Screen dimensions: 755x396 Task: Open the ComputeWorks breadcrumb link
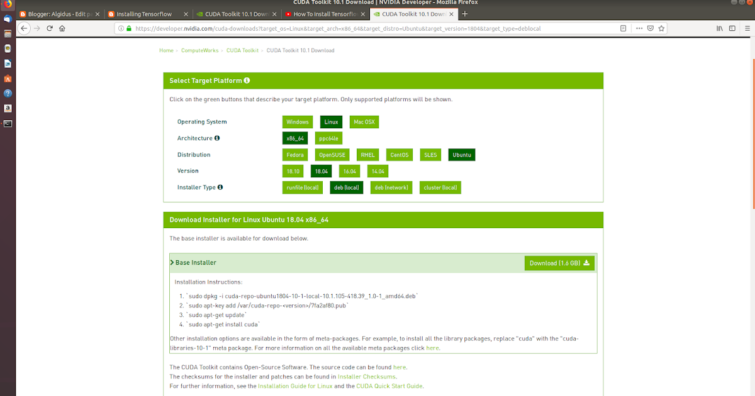coord(200,50)
